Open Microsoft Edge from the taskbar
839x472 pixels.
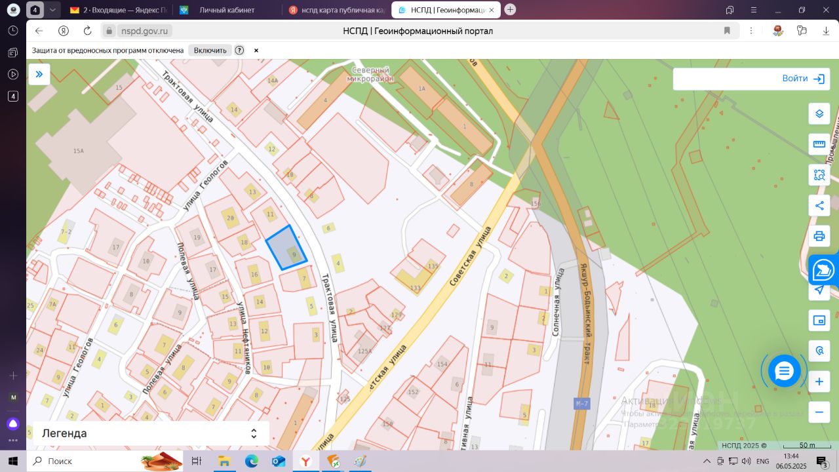tap(252, 462)
